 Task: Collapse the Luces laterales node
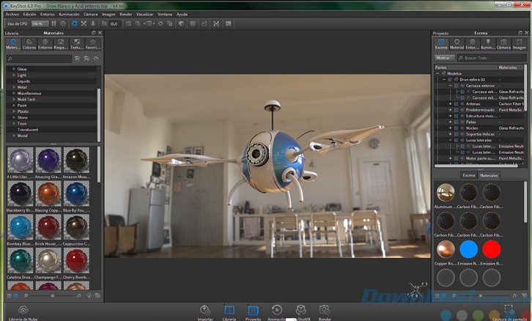click(450, 140)
